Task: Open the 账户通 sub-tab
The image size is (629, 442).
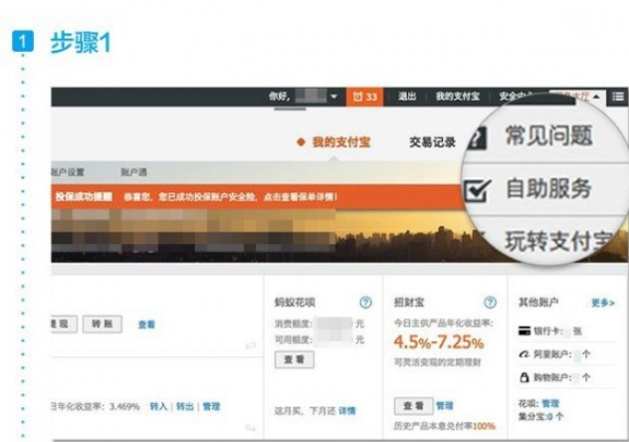Action: [134, 172]
